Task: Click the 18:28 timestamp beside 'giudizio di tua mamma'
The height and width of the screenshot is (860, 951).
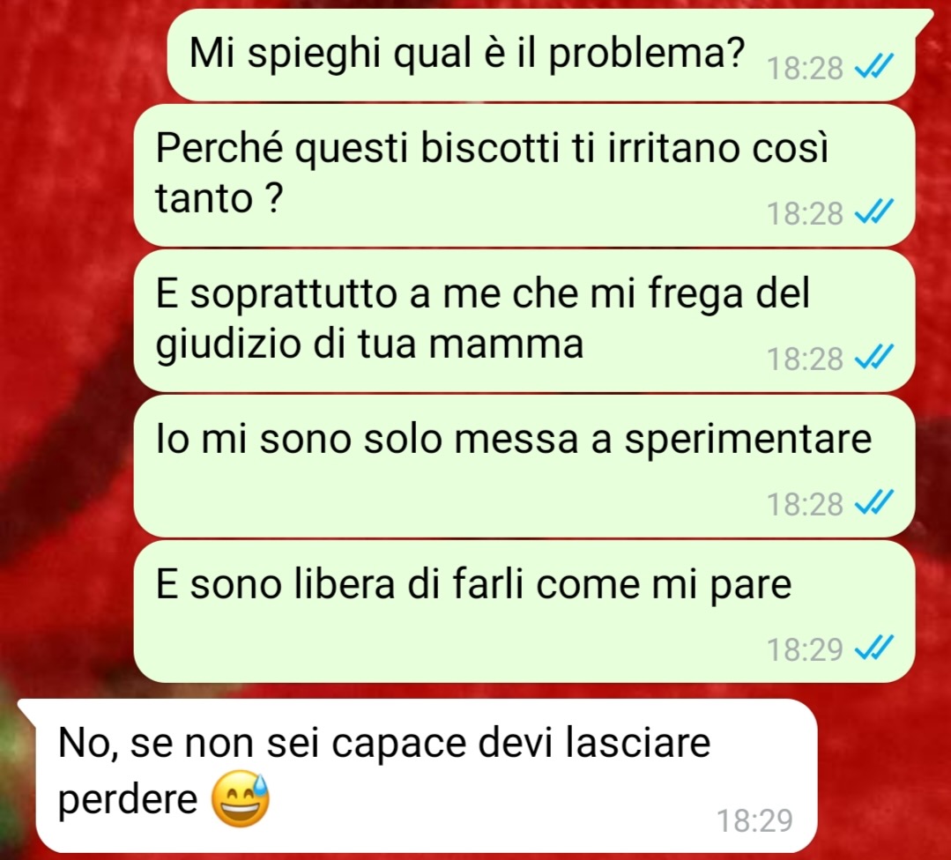Action: [805, 359]
